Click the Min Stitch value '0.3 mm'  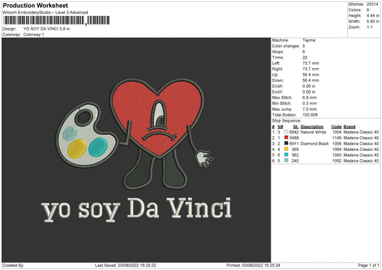coord(309,103)
